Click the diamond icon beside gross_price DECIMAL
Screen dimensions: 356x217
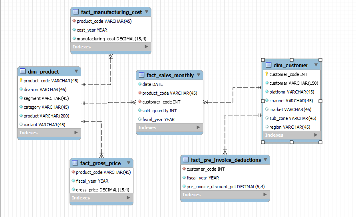tap(74, 189)
